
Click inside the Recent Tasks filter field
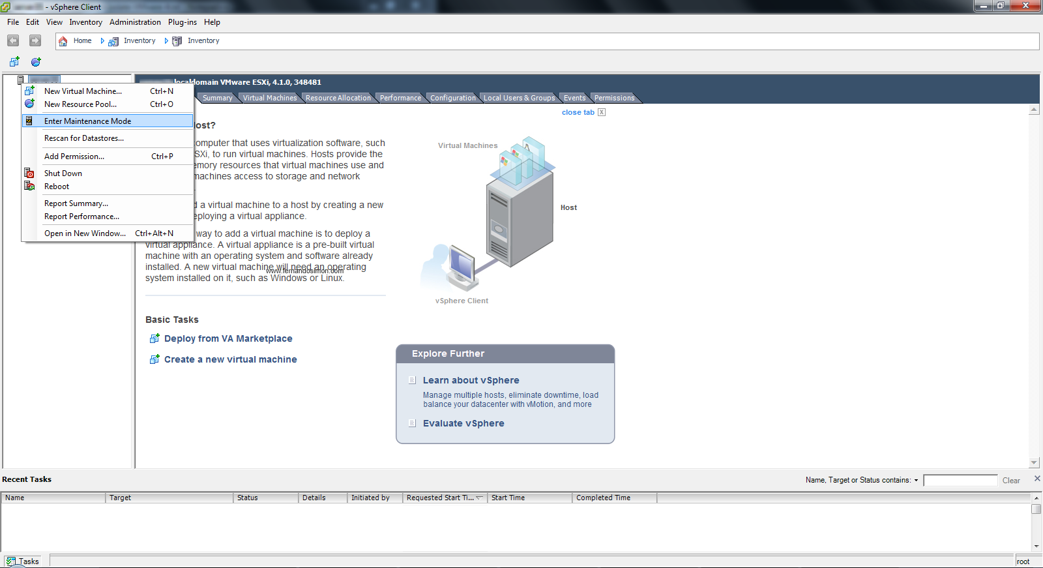(x=960, y=481)
